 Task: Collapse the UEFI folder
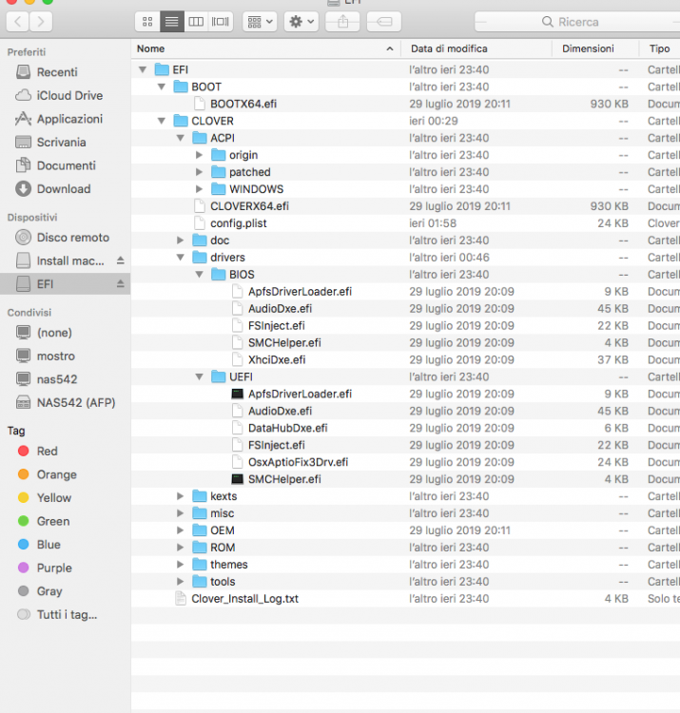(x=199, y=376)
